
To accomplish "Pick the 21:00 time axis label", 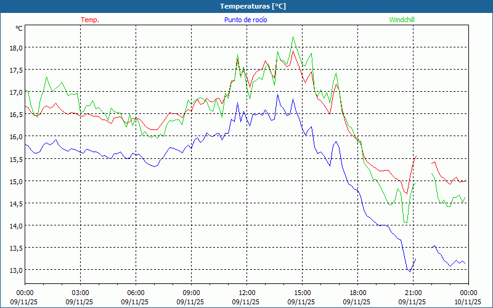I will coord(413,293).
